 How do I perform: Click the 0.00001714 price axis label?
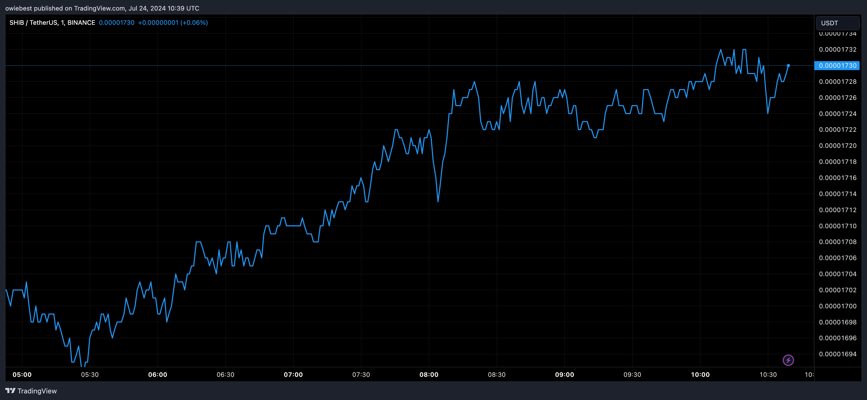coord(838,194)
